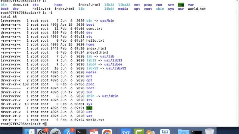
Task: Click 'opt' in top ls output
Action: [x=137, y=9]
